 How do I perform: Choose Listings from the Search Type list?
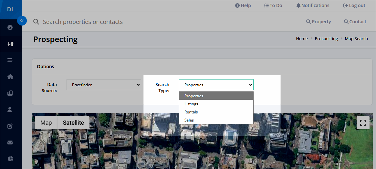tap(216, 104)
